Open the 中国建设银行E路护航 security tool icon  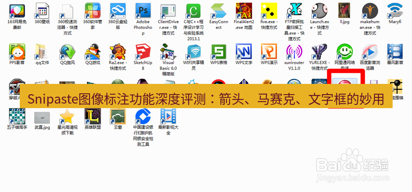[x=143, y=116]
